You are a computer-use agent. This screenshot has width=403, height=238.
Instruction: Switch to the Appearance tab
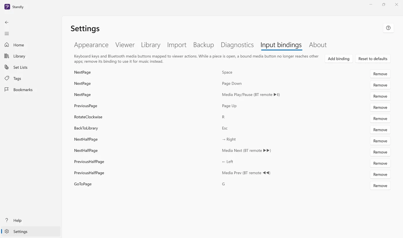(91, 45)
